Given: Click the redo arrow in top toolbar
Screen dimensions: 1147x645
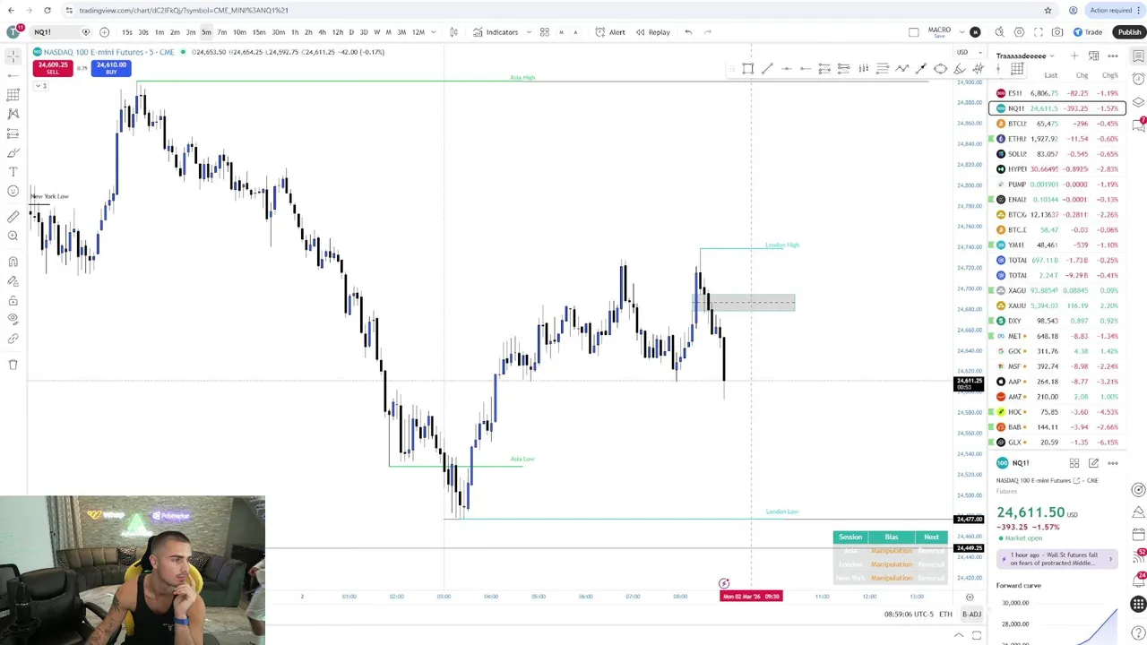Looking at the screenshot, I should coord(708,32).
